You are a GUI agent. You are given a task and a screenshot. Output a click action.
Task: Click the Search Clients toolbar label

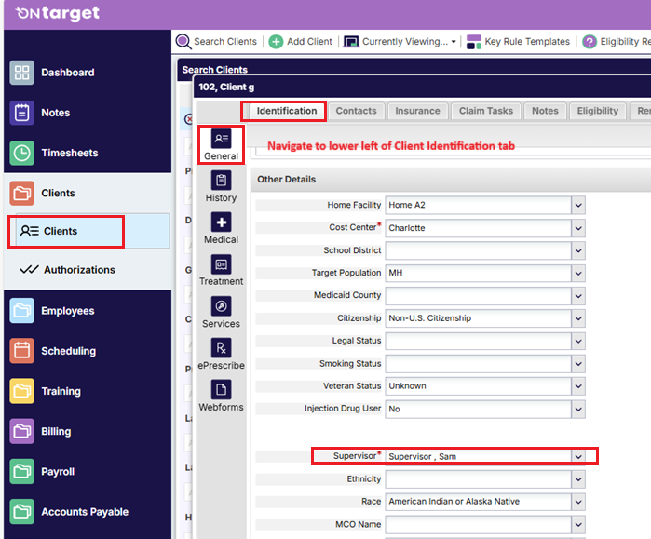pyautogui.click(x=225, y=42)
